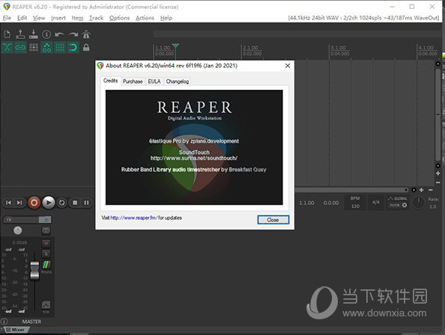Screen dimensions: 445x335
Task: Open the reaper.fm link in About dialog
Action: (x=133, y=218)
